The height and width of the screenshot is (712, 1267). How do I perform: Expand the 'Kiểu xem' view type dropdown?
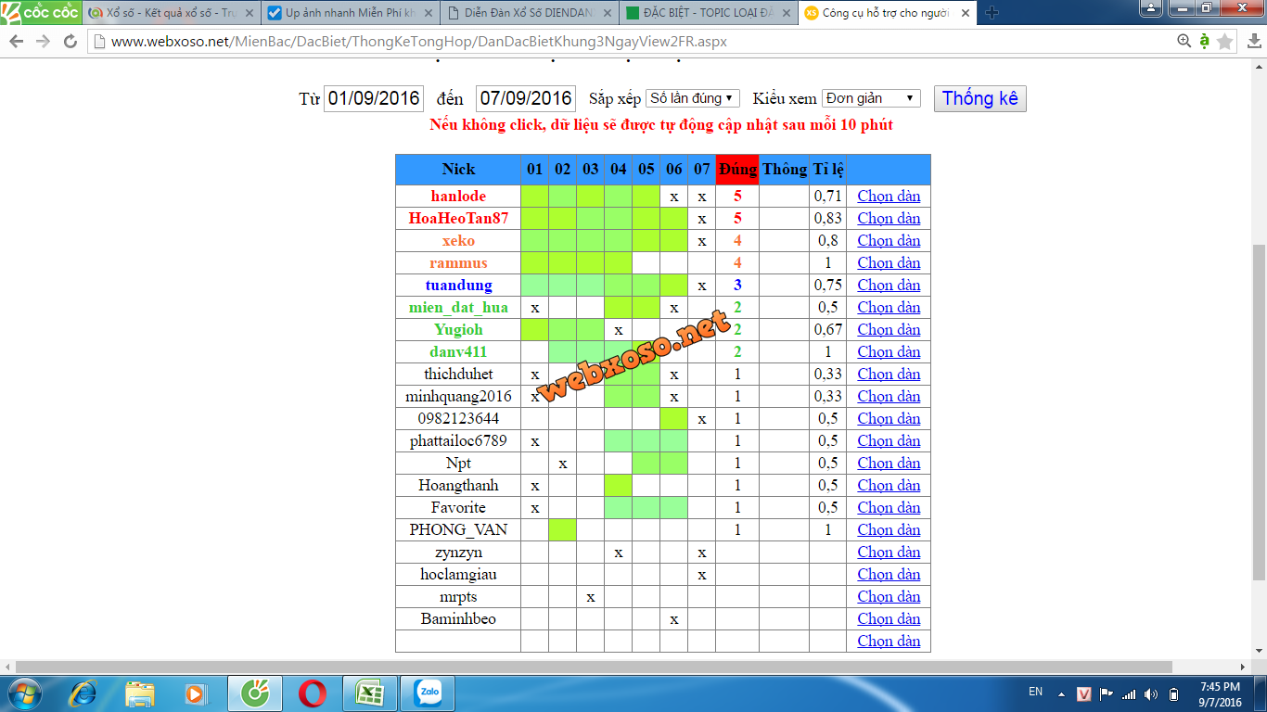point(870,98)
